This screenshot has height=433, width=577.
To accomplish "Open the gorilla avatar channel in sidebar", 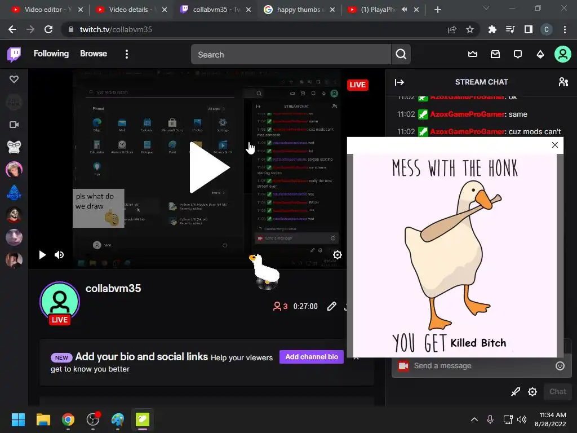I will (14, 147).
